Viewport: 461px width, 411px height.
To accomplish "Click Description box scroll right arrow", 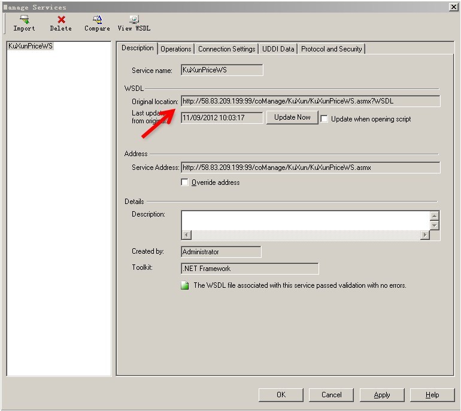I will click(x=425, y=235).
